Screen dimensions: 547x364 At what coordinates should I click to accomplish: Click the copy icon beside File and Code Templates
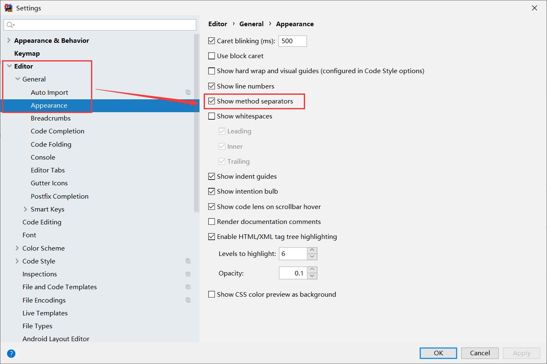[x=188, y=287]
